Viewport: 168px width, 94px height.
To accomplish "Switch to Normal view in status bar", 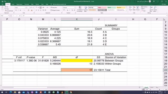I will 143,90.
